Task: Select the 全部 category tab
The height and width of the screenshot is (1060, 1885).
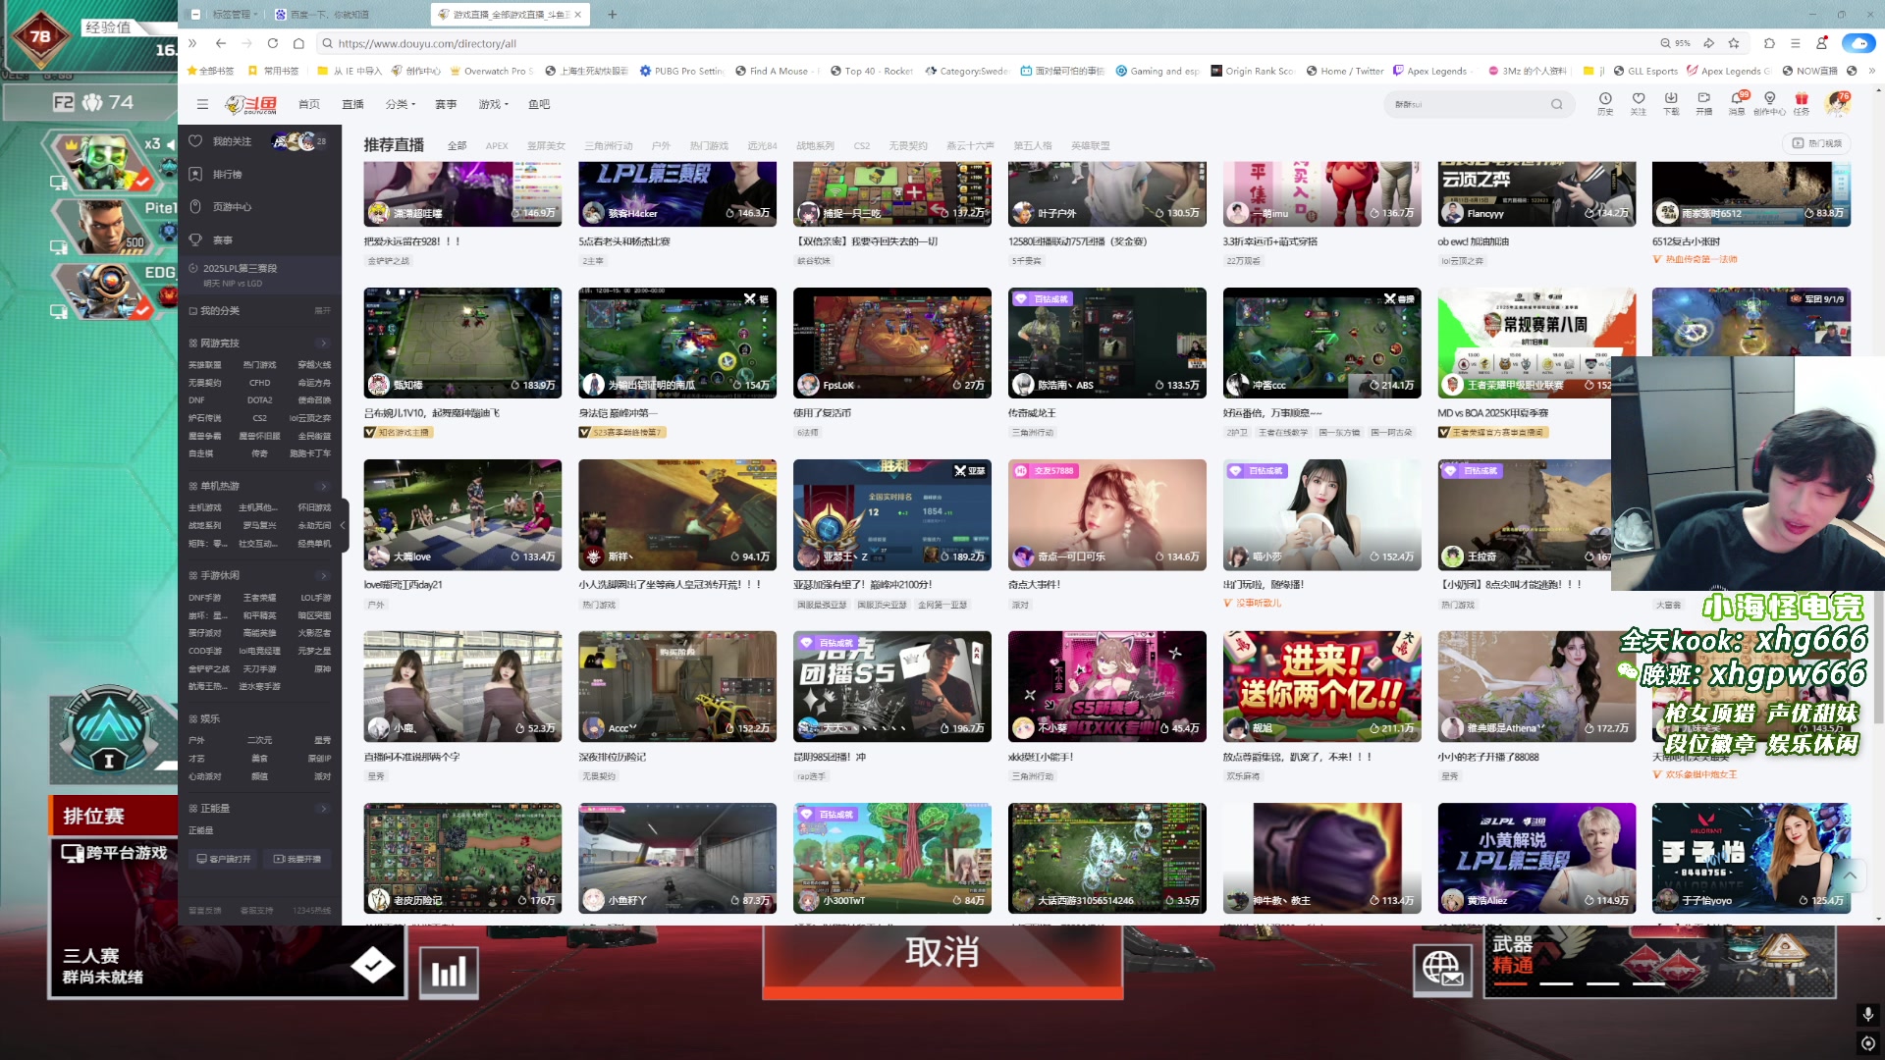Action: click(x=457, y=146)
